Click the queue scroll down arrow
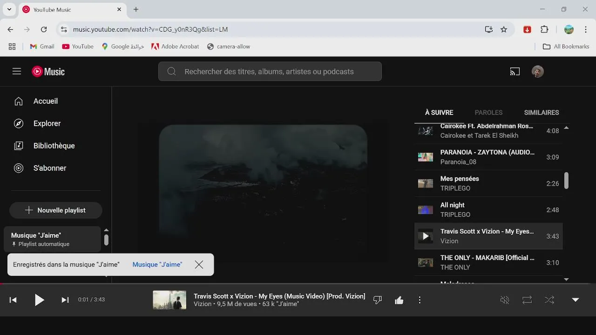This screenshot has height=335, width=596. (566, 280)
